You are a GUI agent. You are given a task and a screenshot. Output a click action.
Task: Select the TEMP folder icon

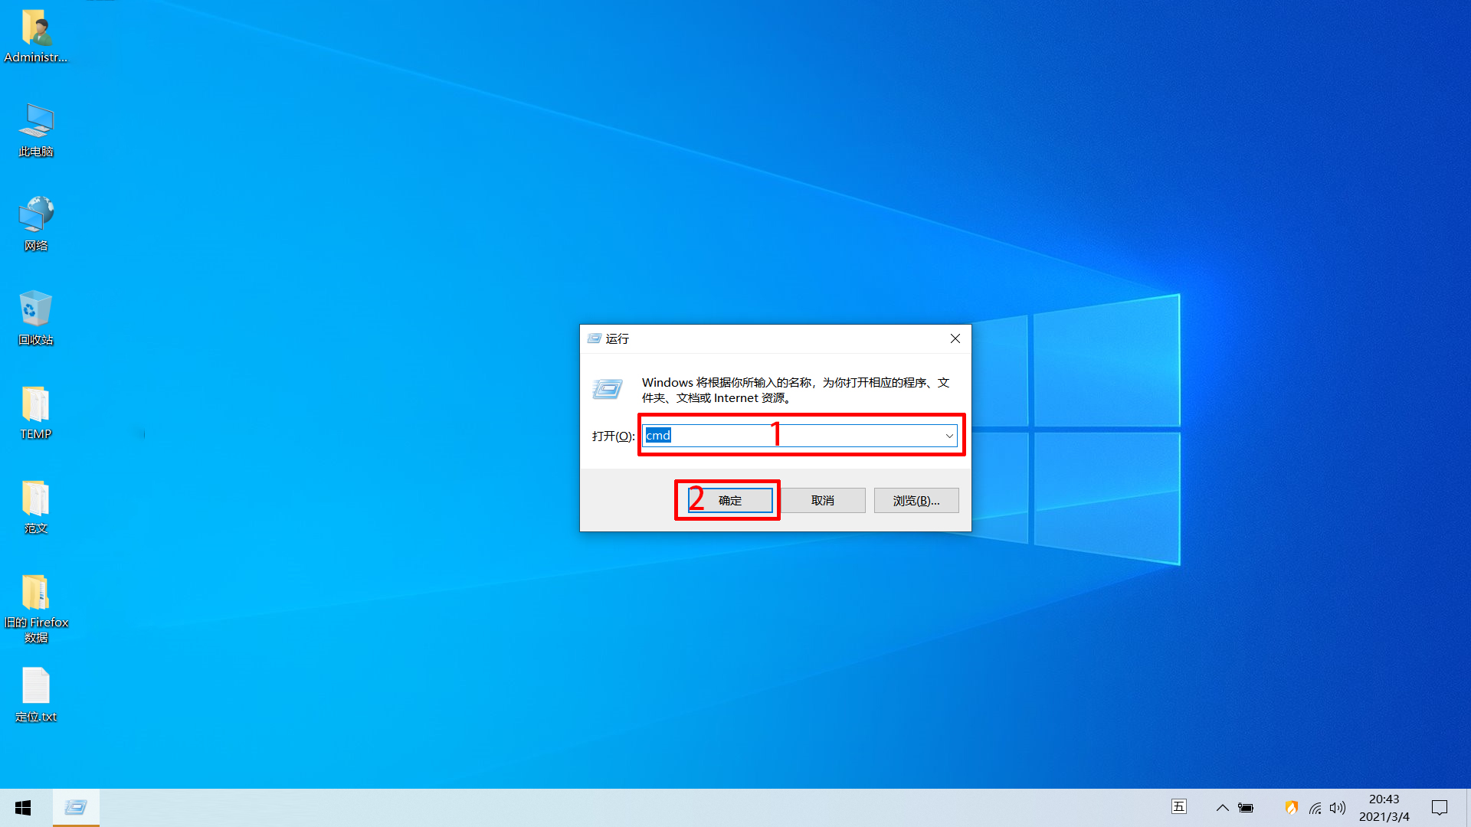click(35, 413)
